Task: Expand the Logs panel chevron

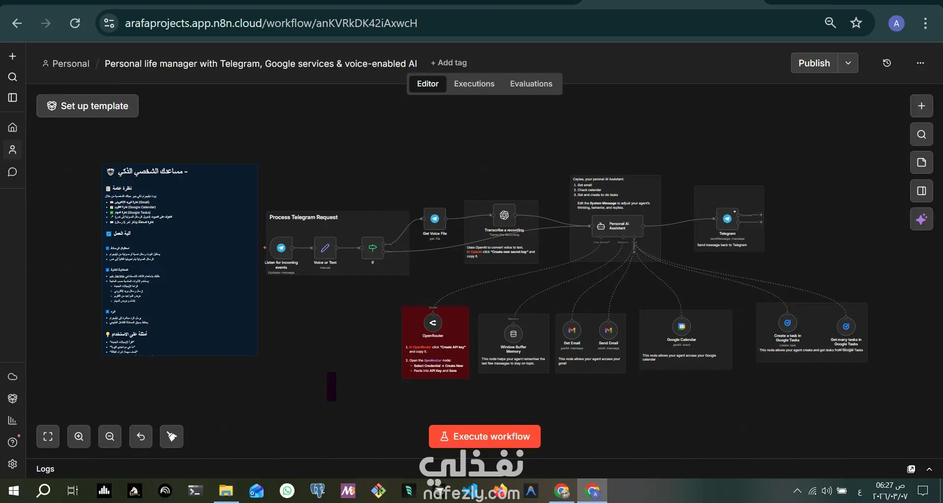Action: point(929,469)
